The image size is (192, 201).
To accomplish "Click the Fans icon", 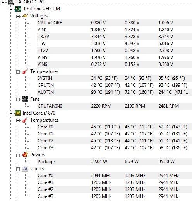I will pyautogui.click(x=25, y=99).
